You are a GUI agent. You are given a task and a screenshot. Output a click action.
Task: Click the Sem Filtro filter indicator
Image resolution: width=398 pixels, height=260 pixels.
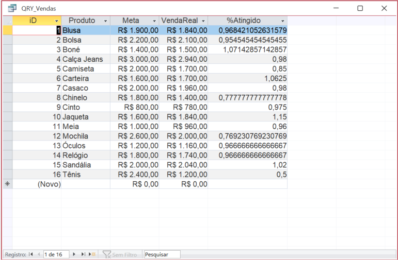(x=120, y=254)
